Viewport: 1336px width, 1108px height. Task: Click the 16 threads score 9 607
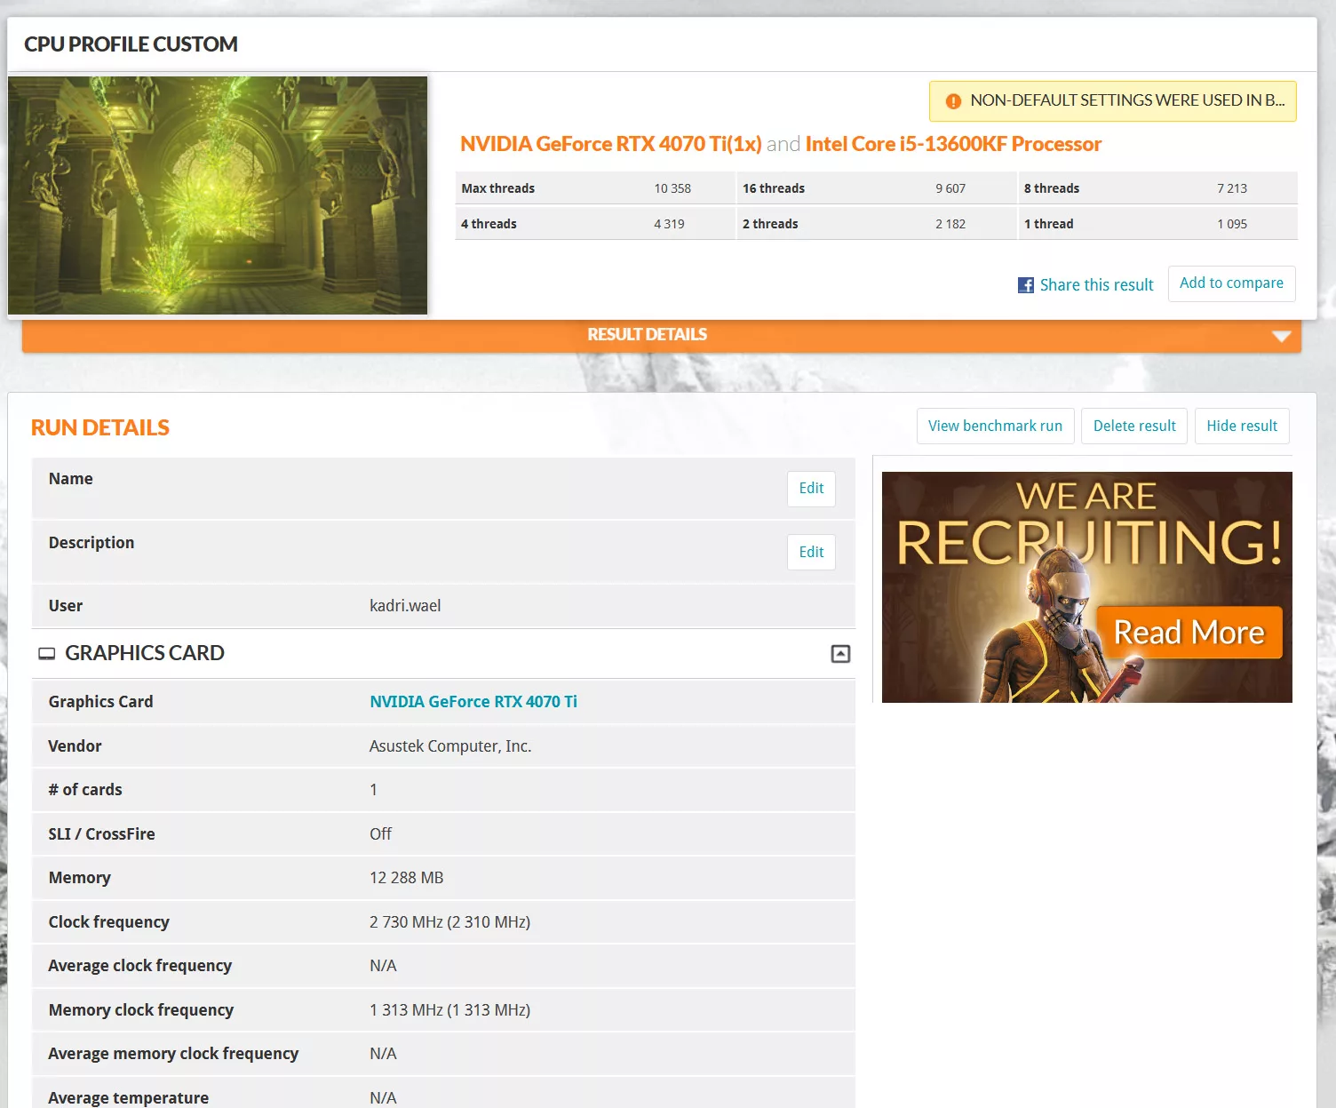pyautogui.click(x=950, y=188)
